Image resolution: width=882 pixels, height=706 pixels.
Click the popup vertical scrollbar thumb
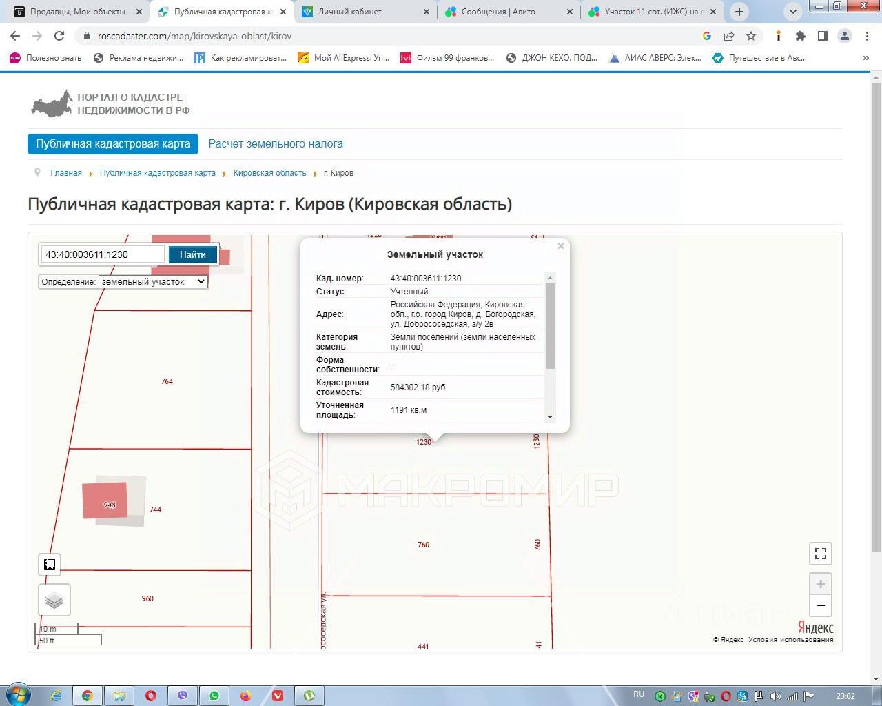click(x=550, y=325)
